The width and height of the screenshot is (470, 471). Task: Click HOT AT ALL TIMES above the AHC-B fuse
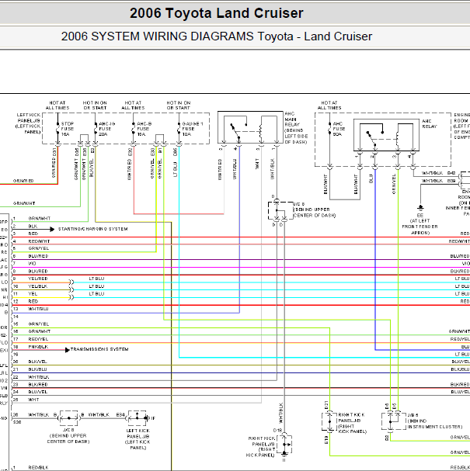click(133, 105)
